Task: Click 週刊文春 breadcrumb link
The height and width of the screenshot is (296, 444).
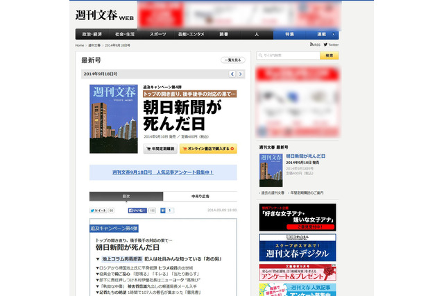Action: (x=94, y=45)
